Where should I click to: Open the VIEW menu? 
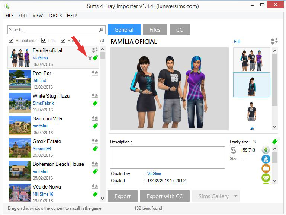pyautogui.click(x=38, y=16)
